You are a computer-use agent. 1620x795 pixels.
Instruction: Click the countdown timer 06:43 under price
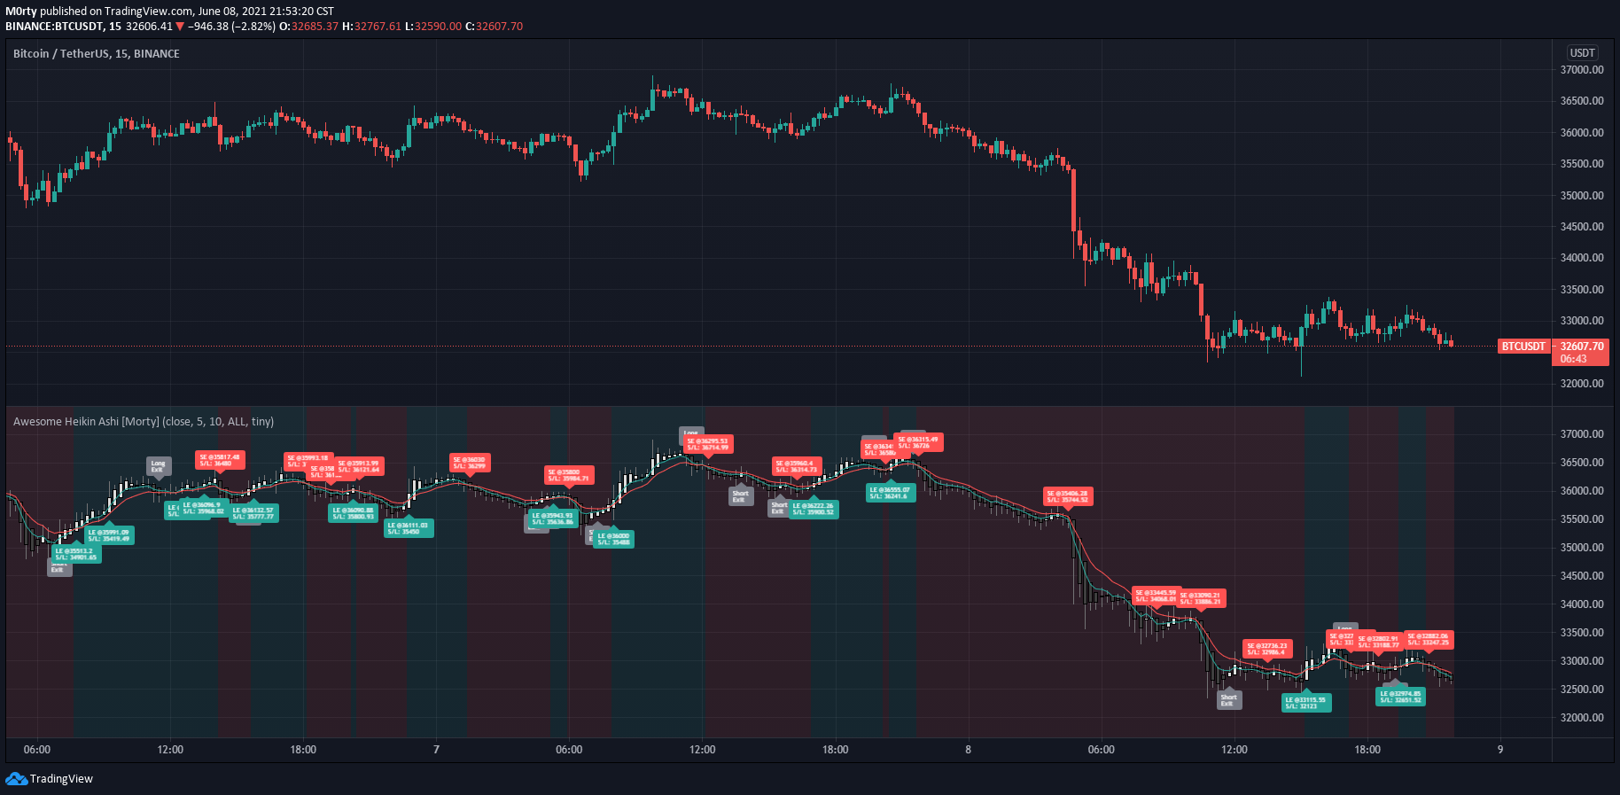(x=1574, y=359)
